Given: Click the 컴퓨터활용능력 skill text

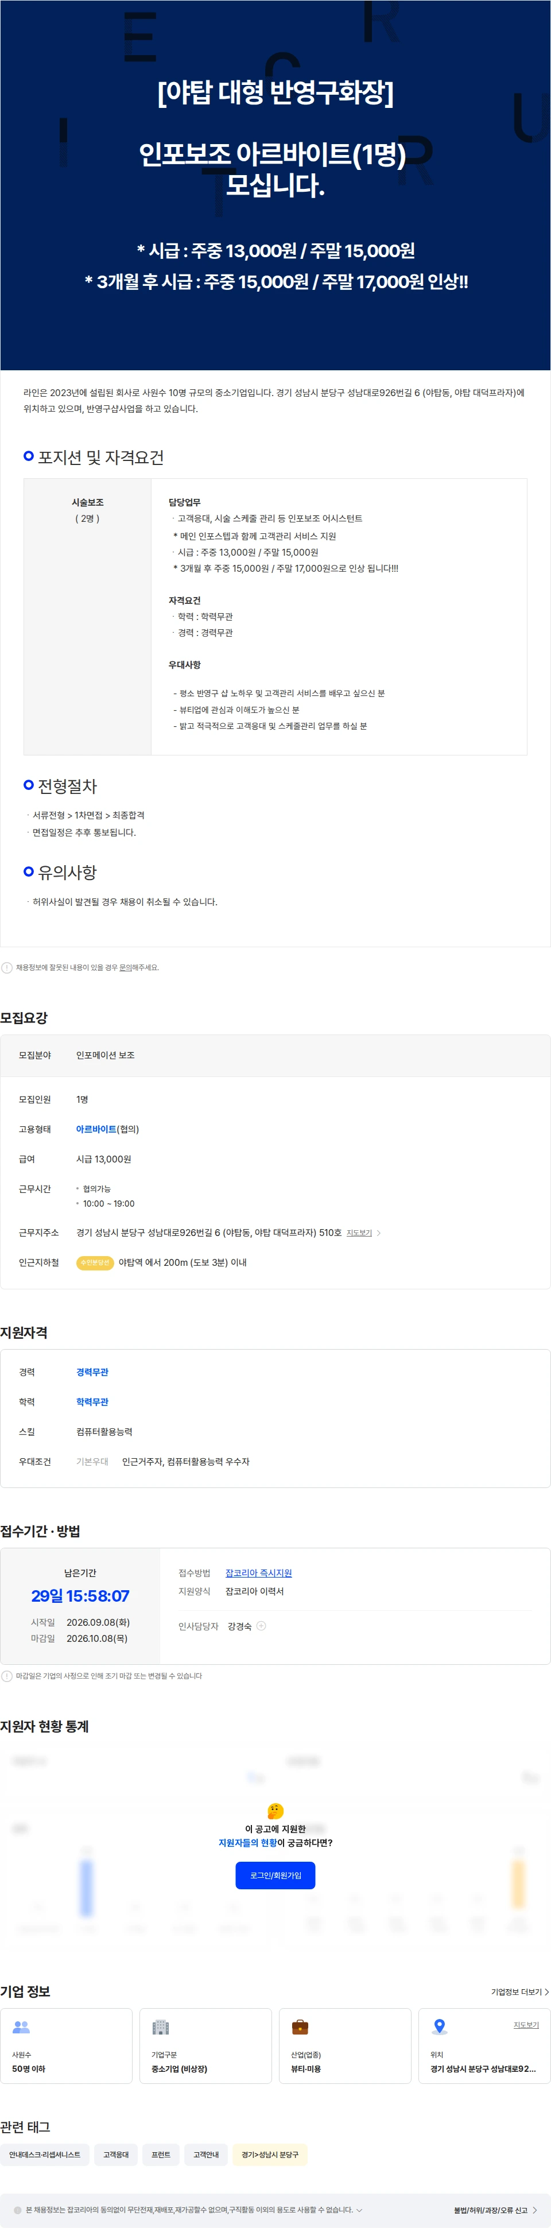Looking at the screenshot, I should point(104,1432).
